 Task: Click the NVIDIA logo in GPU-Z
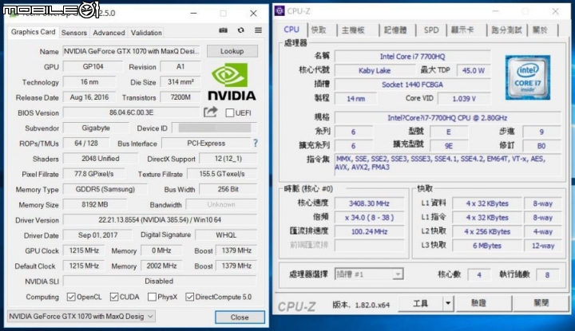tap(232, 82)
